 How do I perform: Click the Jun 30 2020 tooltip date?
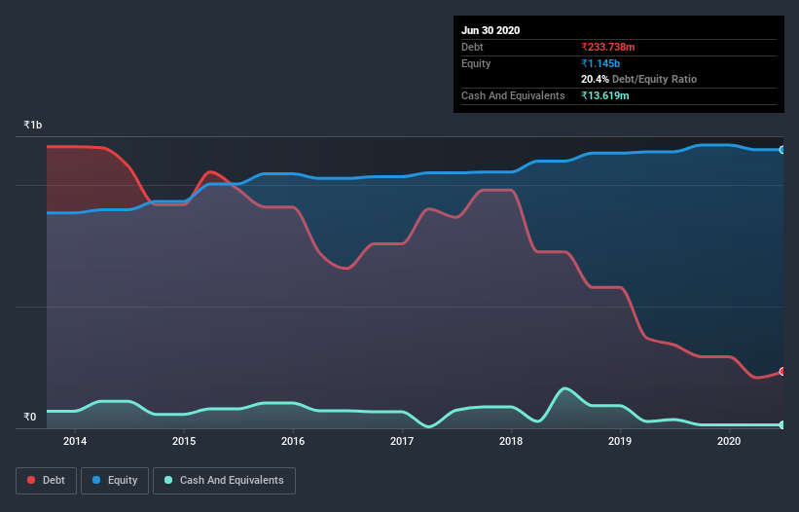tap(490, 30)
